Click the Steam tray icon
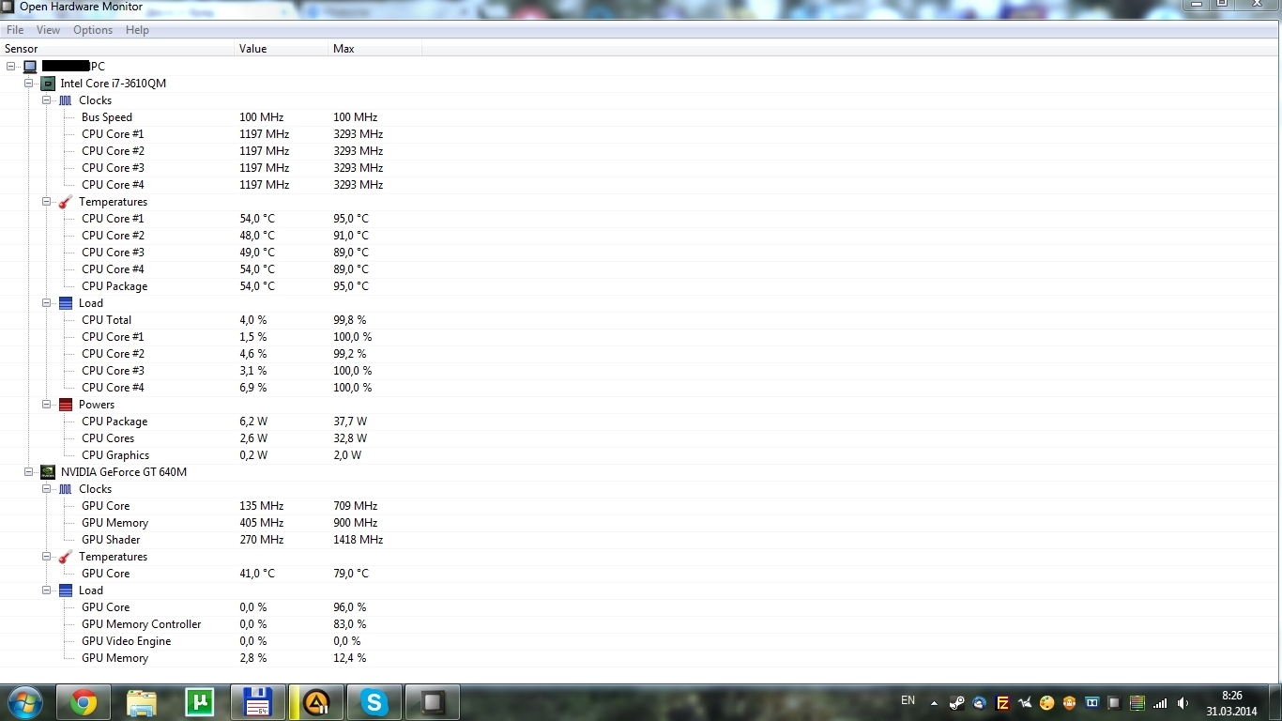 pyautogui.click(x=957, y=702)
